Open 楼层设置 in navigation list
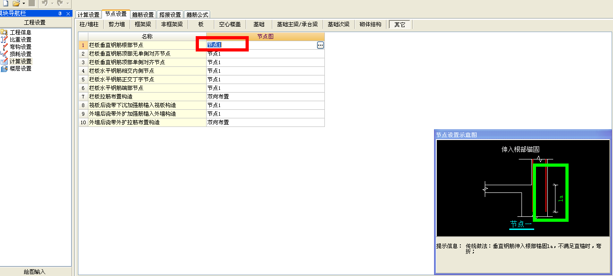Viewport: 613px width, 276px height. point(21,69)
